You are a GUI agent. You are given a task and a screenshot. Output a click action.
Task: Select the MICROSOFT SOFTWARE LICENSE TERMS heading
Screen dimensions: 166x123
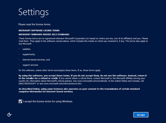coord(39,31)
